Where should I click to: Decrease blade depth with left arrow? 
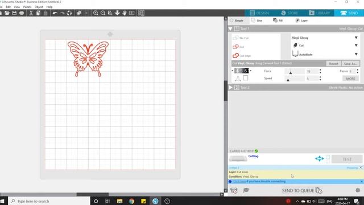coord(233,71)
